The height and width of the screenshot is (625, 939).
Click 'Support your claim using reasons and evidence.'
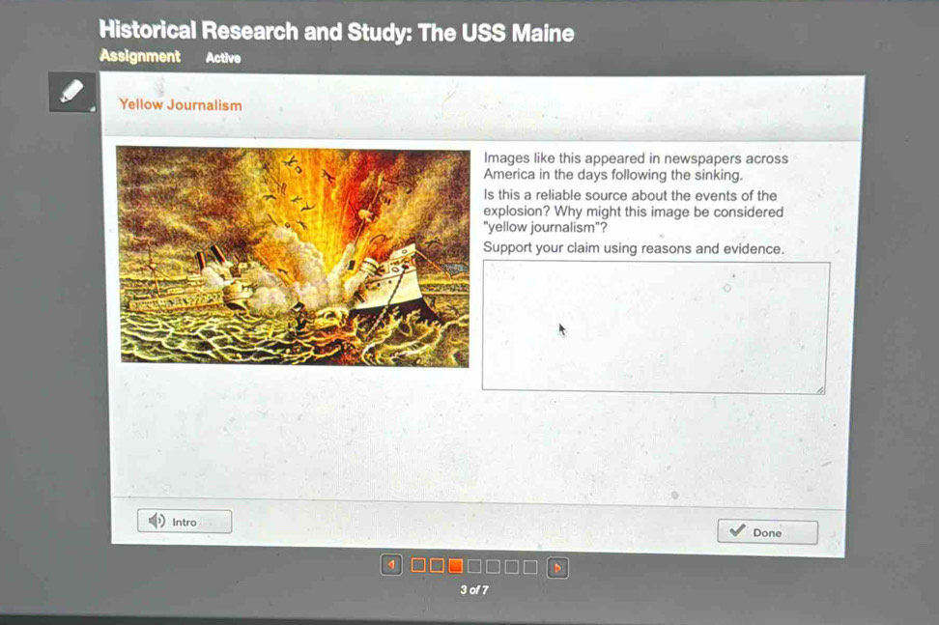[x=634, y=248]
